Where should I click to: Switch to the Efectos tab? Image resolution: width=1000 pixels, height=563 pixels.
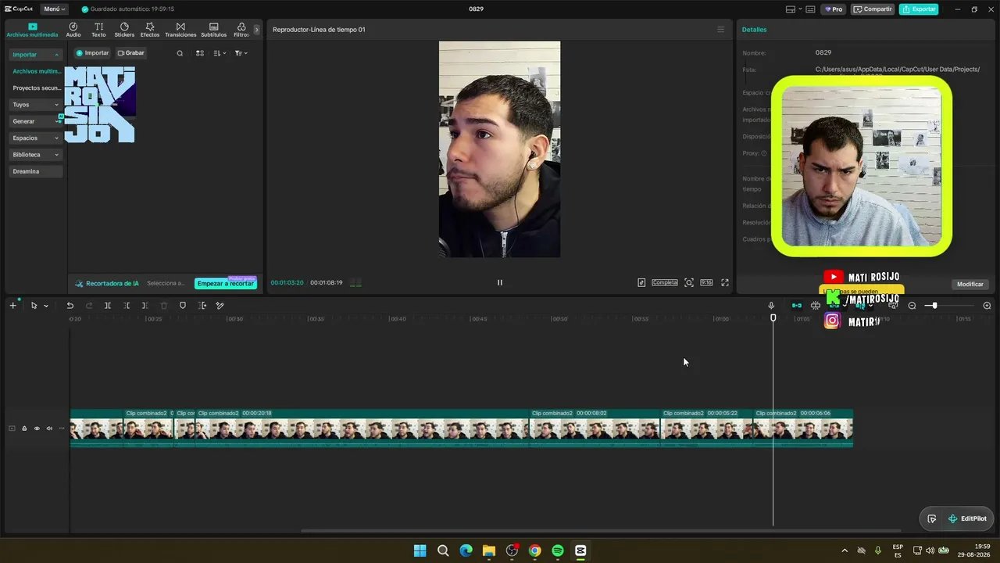tap(150, 30)
